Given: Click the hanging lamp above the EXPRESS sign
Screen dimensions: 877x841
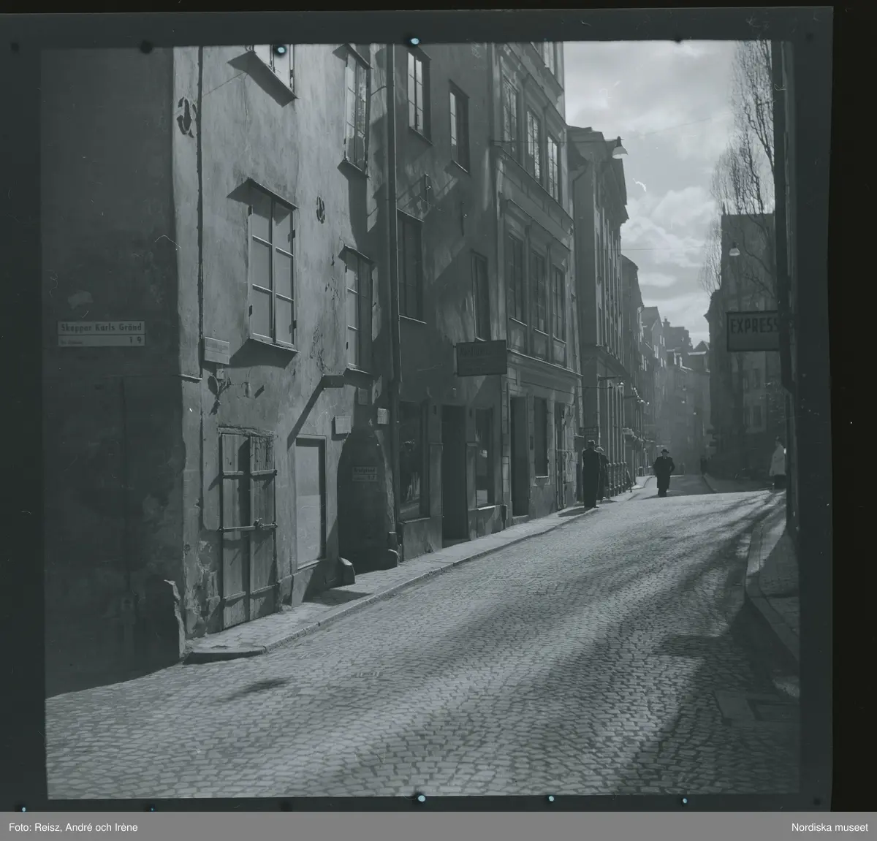Looking at the screenshot, I should pyautogui.click(x=734, y=250).
